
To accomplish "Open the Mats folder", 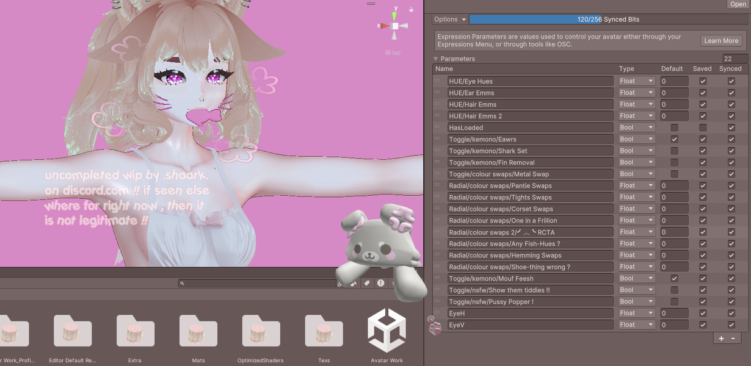I will 198,331.
